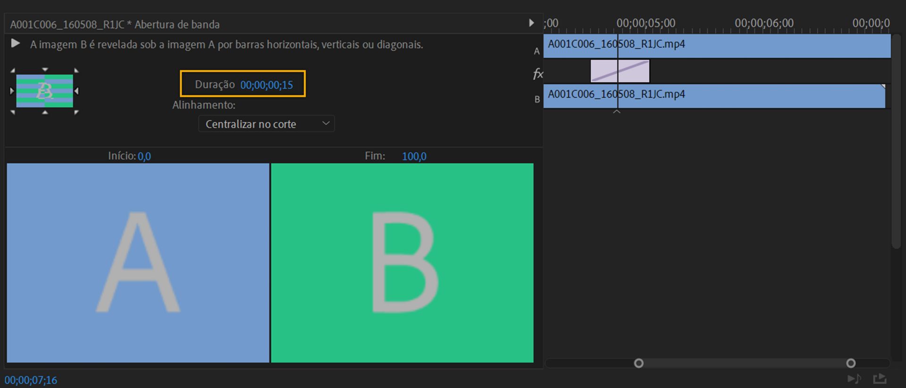Click the Início percentage value
The width and height of the screenshot is (906, 388).
tap(144, 156)
